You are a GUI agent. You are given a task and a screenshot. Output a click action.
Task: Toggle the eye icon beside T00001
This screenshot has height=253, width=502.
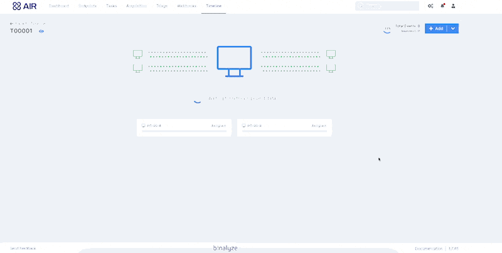click(x=41, y=31)
